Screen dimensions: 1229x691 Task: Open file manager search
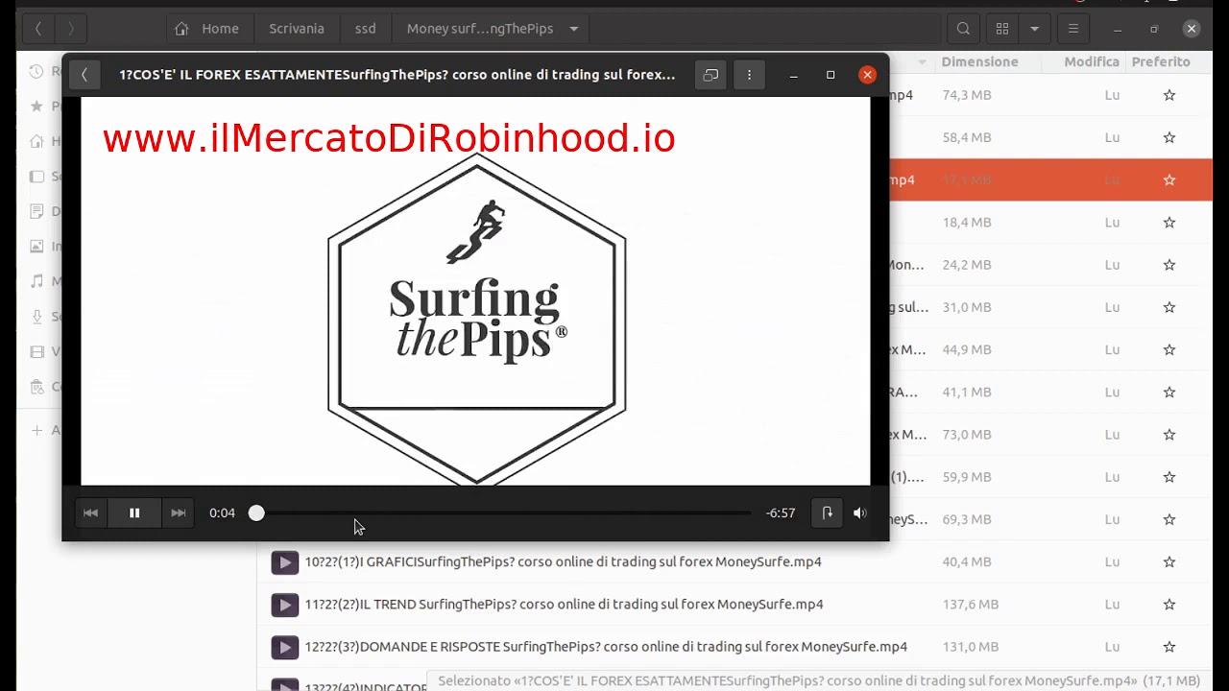[963, 29]
